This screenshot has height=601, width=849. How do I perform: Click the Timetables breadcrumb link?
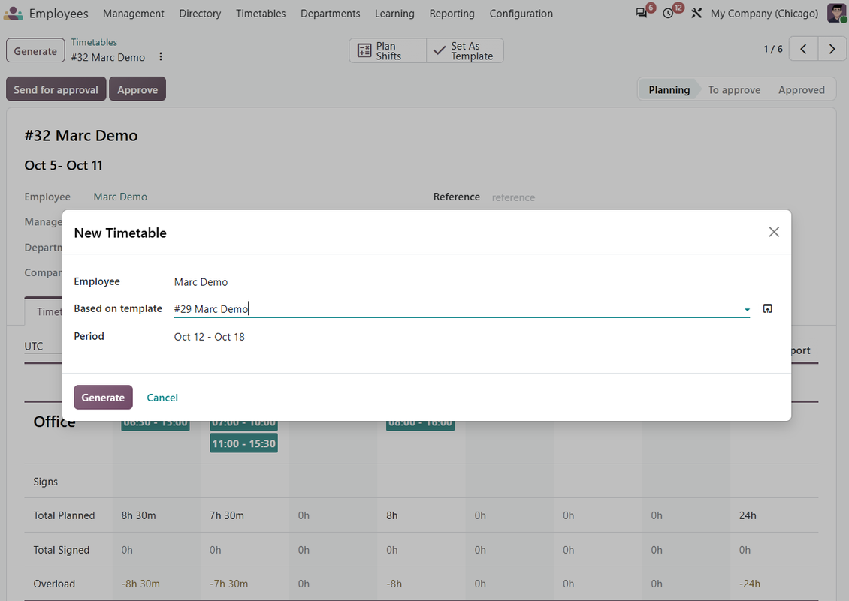coord(94,42)
